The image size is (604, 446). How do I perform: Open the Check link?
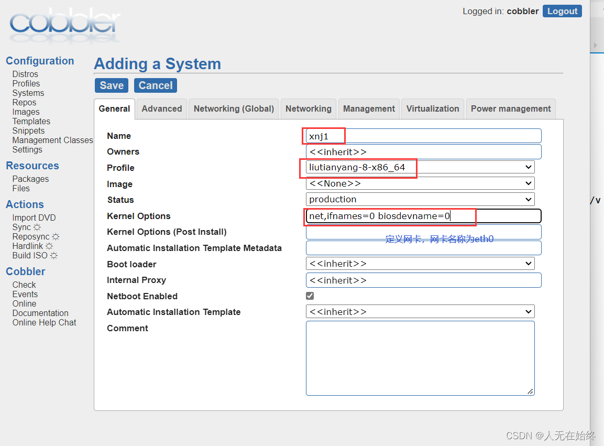24,285
